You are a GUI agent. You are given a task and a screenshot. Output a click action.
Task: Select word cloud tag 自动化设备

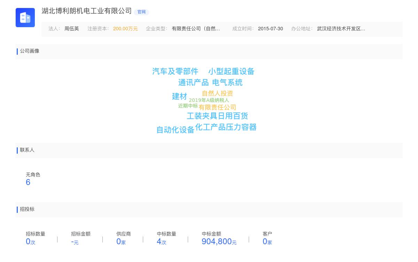click(x=175, y=130)
